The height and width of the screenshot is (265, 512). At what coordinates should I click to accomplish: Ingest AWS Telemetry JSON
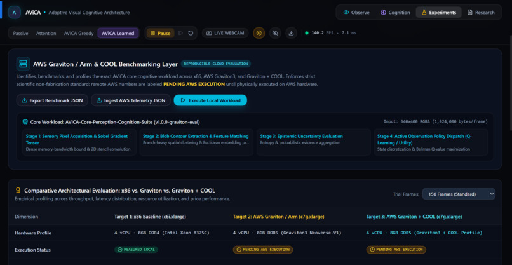131,100
